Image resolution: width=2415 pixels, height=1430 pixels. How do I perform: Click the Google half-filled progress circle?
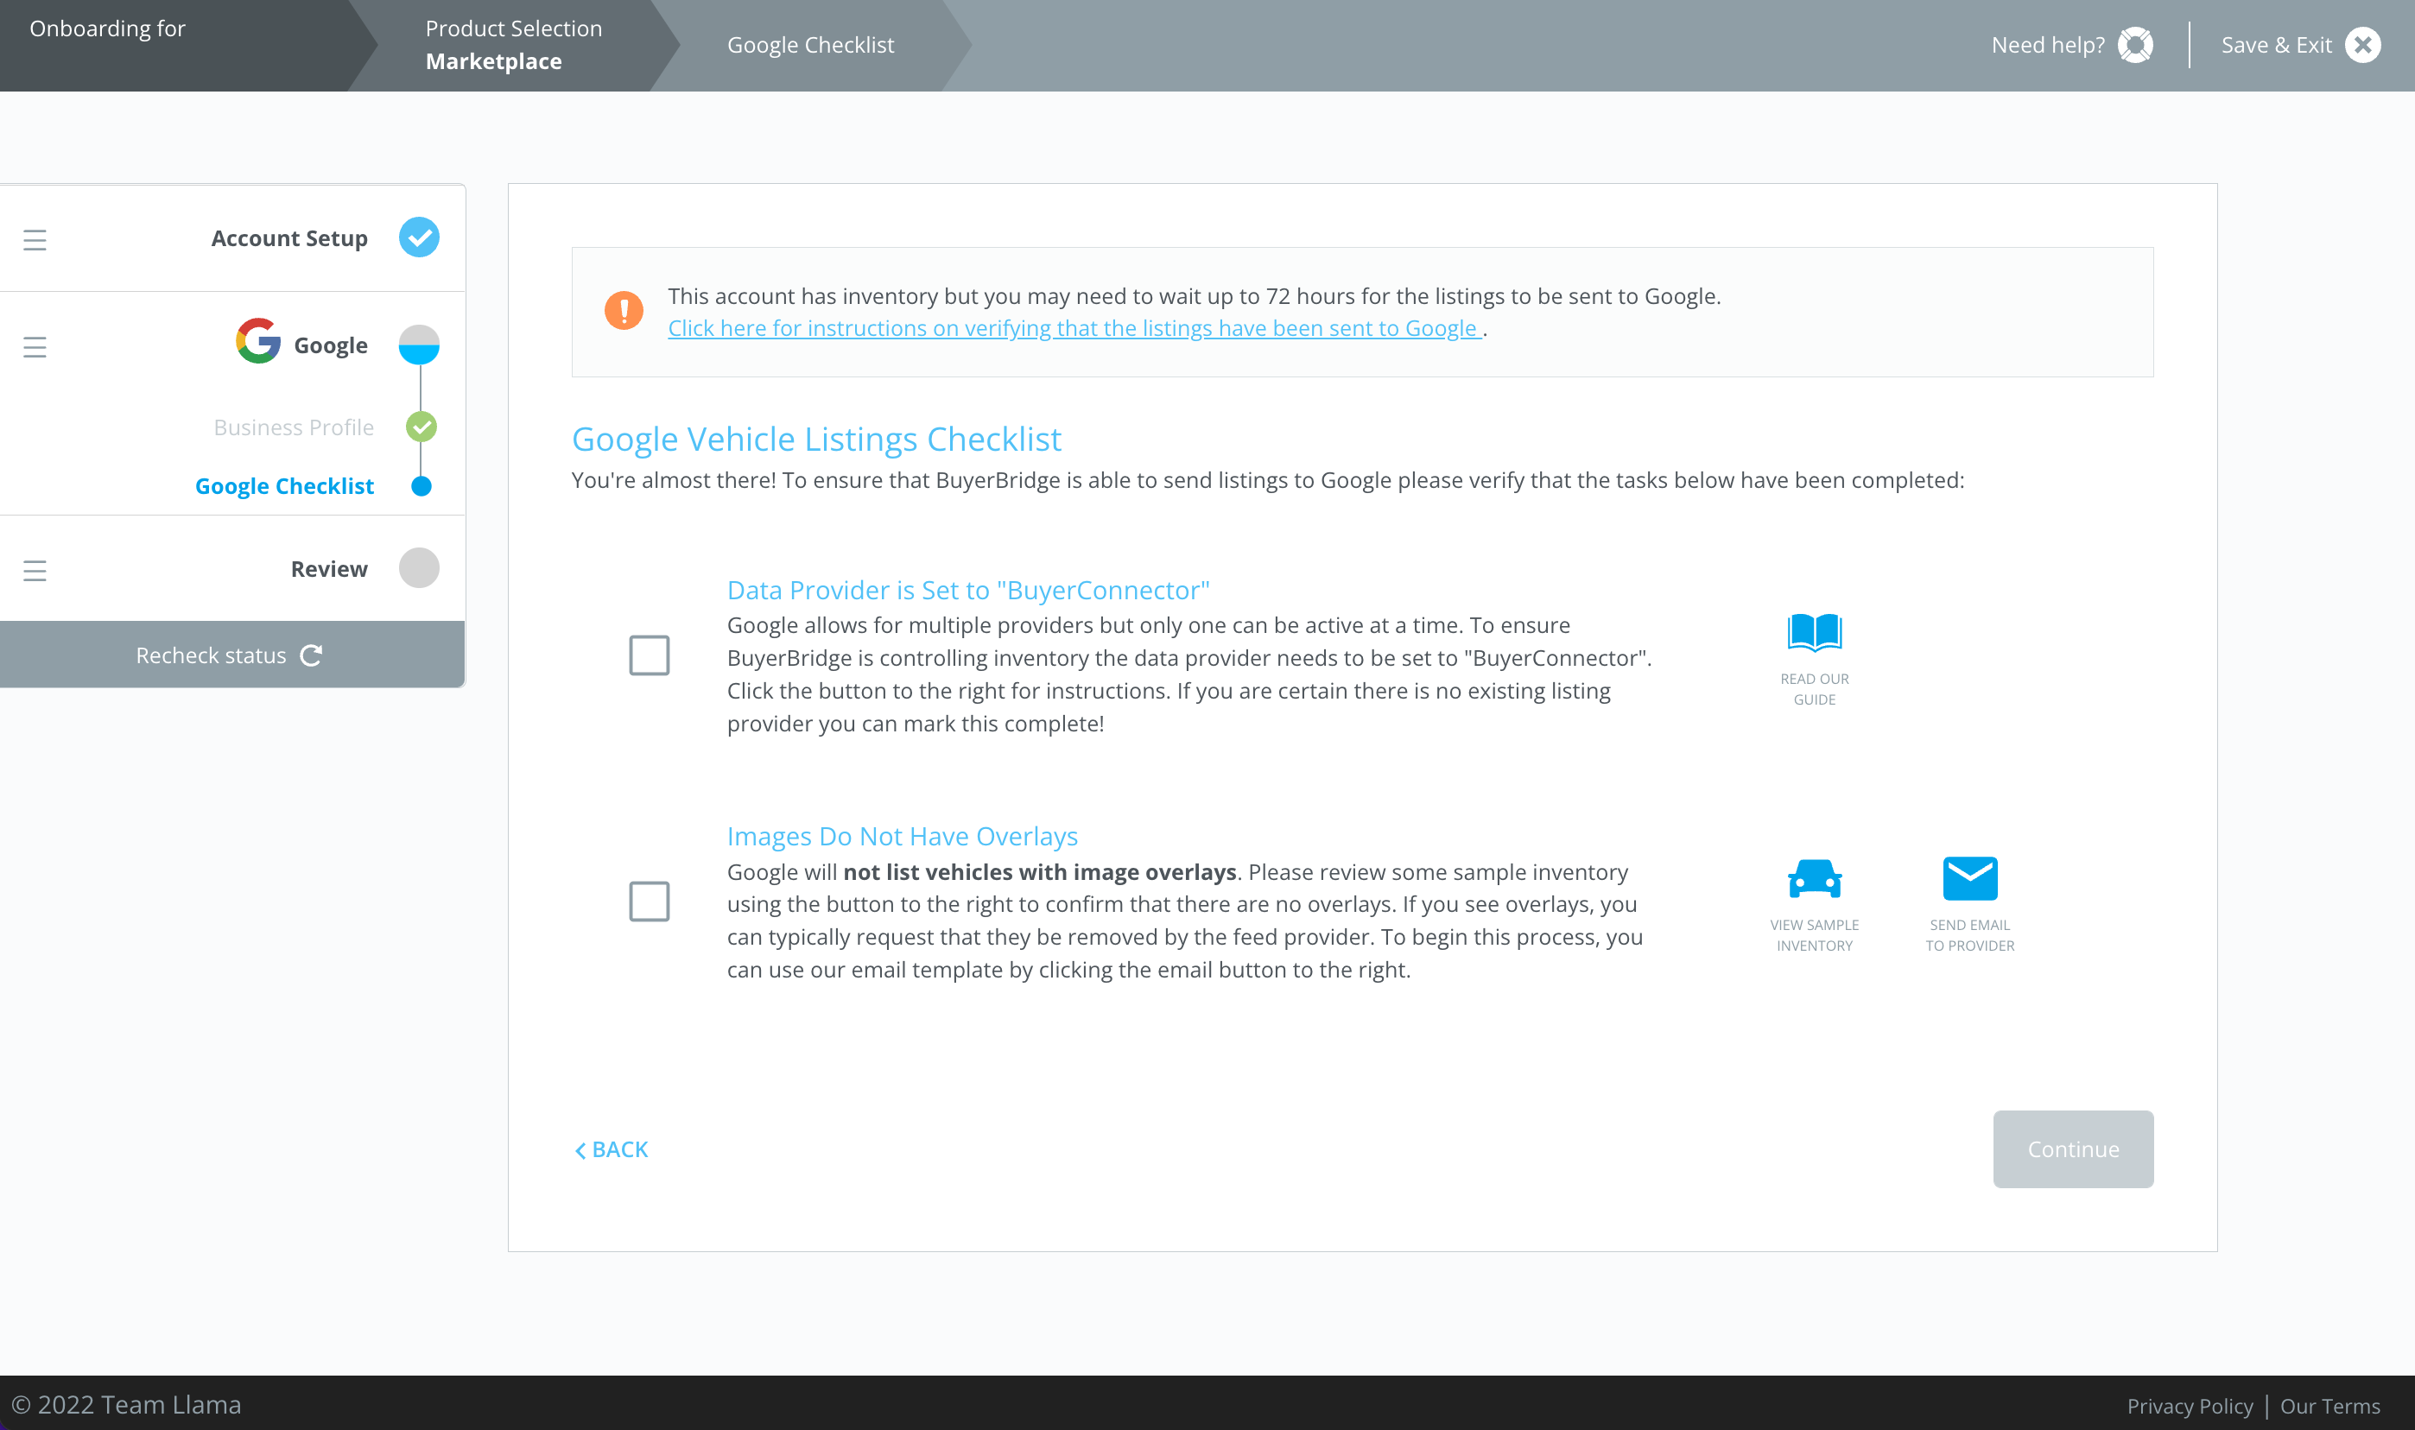click(x=419, y=345)
